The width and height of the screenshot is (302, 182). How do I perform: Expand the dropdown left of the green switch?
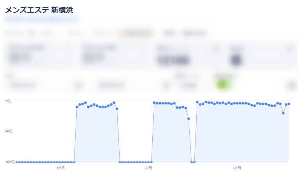[190, 86]
